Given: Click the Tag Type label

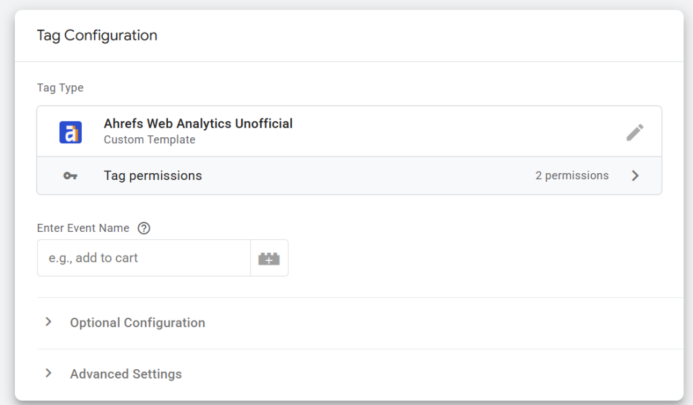Looking at the screenshot, I should [x=60, y=87].
